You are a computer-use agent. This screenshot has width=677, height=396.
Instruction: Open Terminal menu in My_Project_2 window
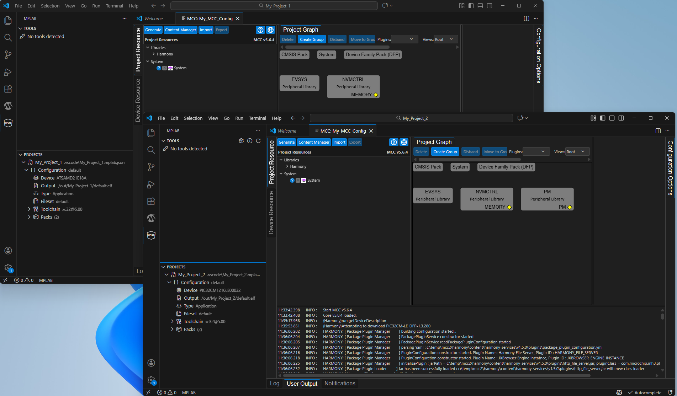pyautogui.click(x=258, y=118)
